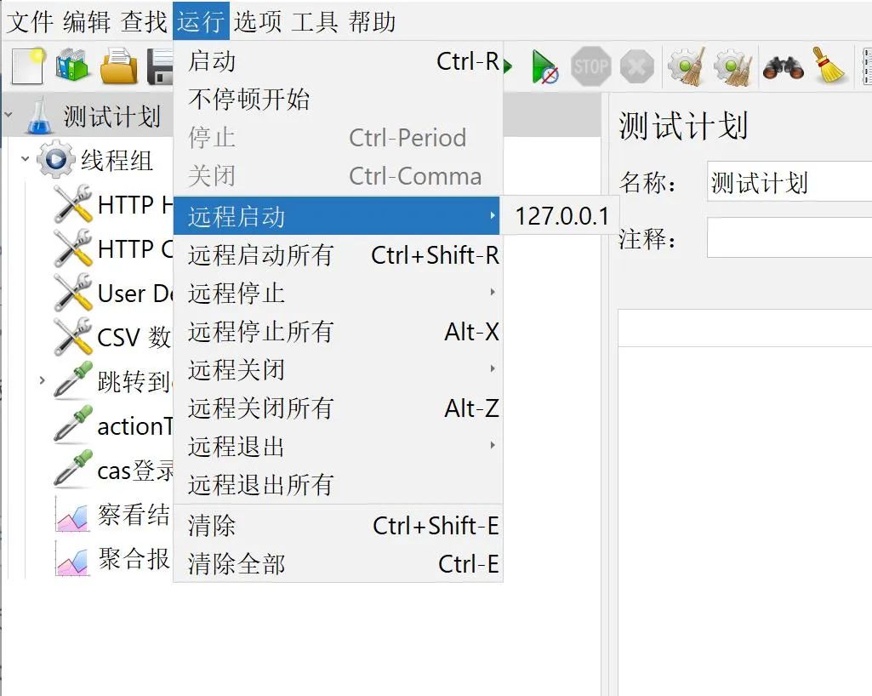Screen dimensions: 872x696
Task: Collapse the 测试计划 tree node
Action: [9, 117]
